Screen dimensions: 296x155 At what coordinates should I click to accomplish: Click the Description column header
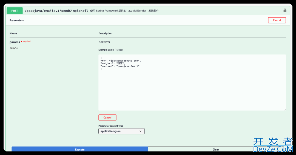105,33
